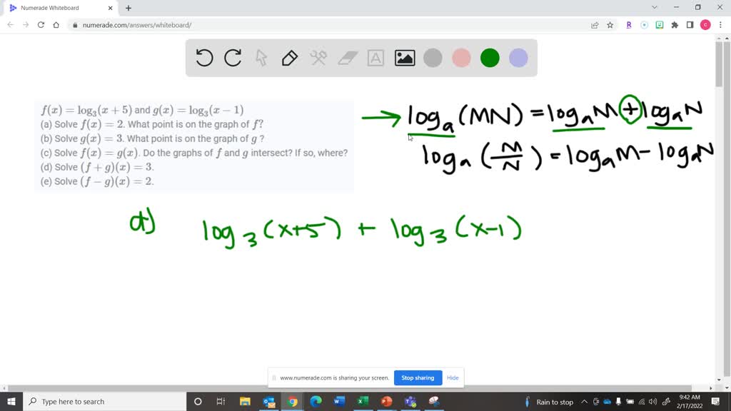The image size is (731, 411).
Task: Select the pencil drawing tool
Action: click(x=290, y=58)
